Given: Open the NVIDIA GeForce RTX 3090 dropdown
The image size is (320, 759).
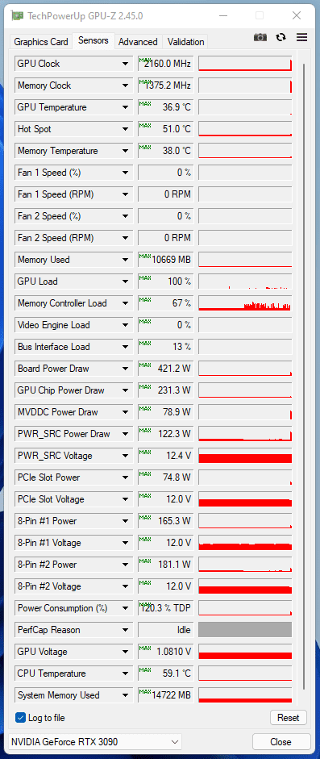Looking at the screenshot, I should [95, 741].
